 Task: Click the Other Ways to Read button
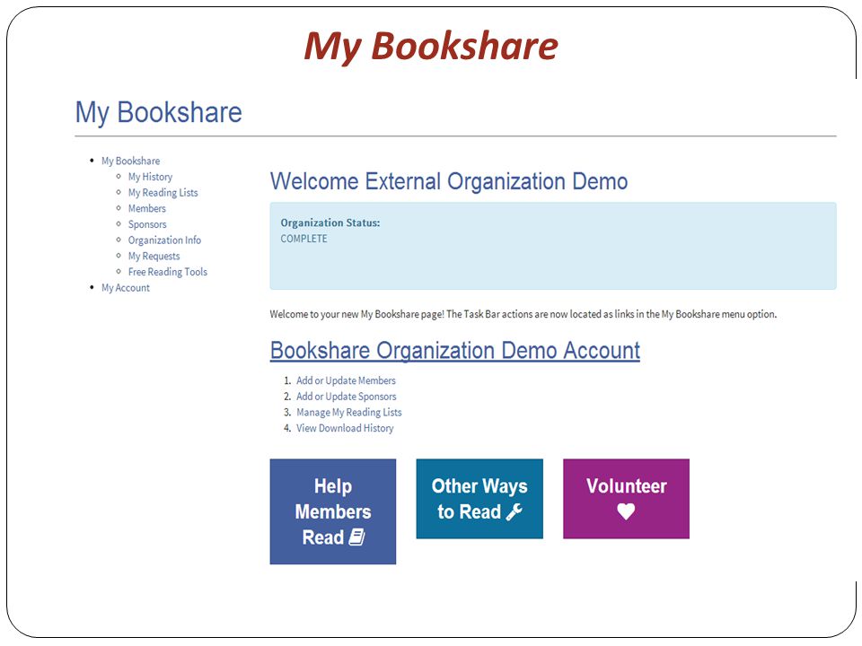(479, 499)
